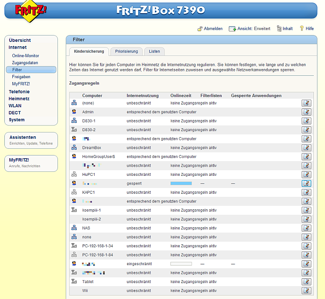
Task: Click Gesperrte Anwendungen column header
Action: coord(256,96)
